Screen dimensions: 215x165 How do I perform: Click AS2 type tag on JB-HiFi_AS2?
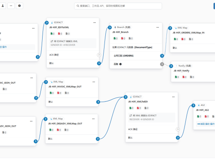click(x=201, y=105)
